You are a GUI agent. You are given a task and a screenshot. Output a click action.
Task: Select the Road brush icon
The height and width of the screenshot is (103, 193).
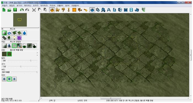4,38
